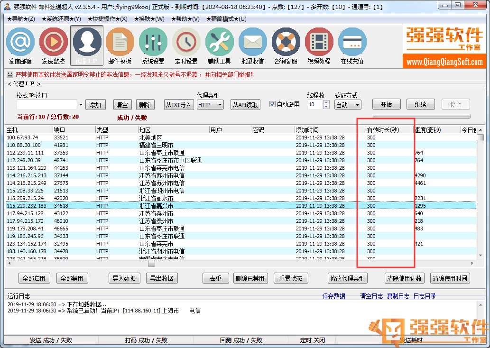Click the 添加 add button
This screenshot has height=348, width=490.
(95, 105)
